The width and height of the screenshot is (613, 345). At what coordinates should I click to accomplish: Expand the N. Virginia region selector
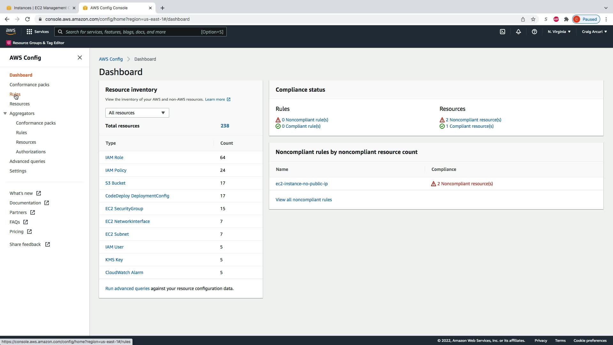tap(559, 32)
